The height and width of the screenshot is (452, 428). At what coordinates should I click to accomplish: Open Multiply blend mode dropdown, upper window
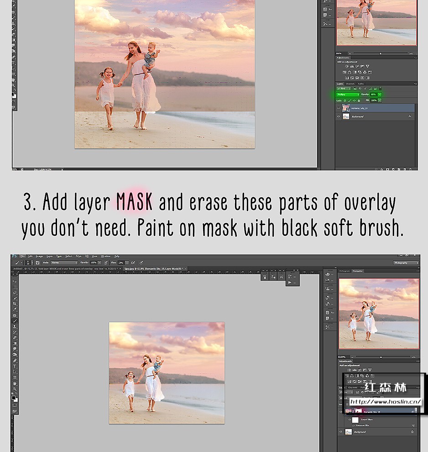pos(348,95)
